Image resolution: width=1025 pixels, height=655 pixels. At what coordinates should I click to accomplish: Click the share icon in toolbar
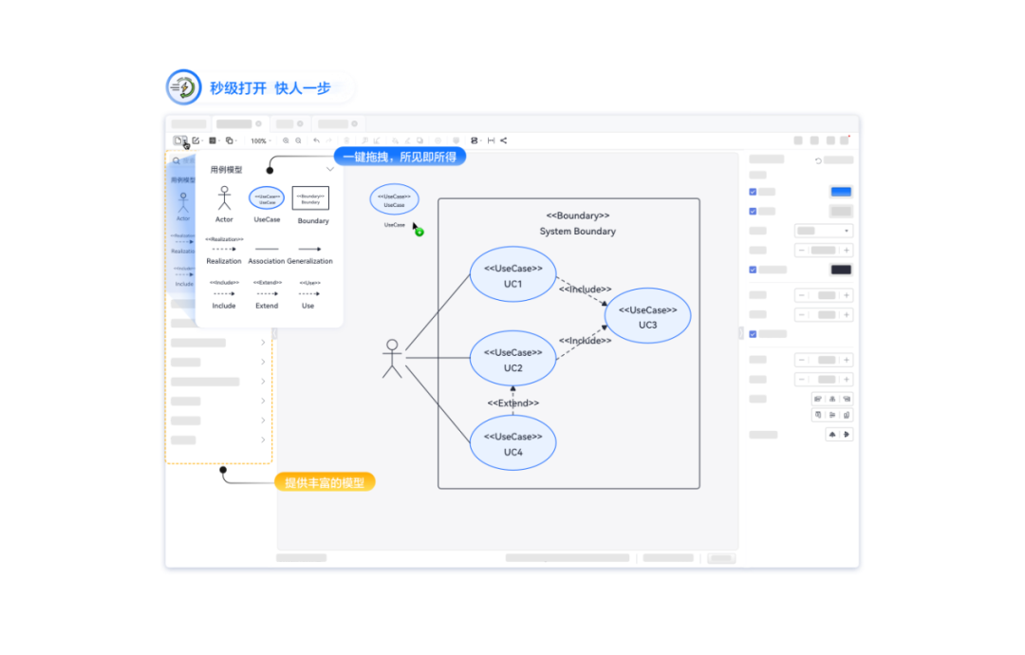(504, 140)
